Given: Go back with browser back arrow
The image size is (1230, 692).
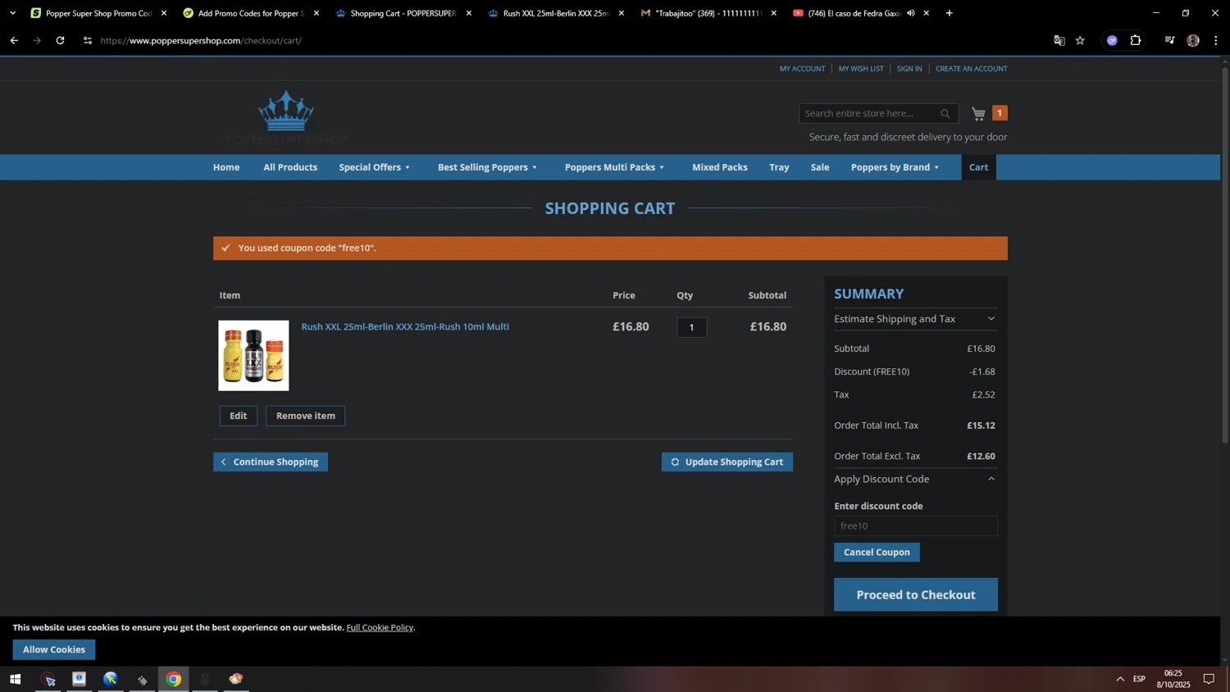Looking at the screenshot, I should 14,40.
